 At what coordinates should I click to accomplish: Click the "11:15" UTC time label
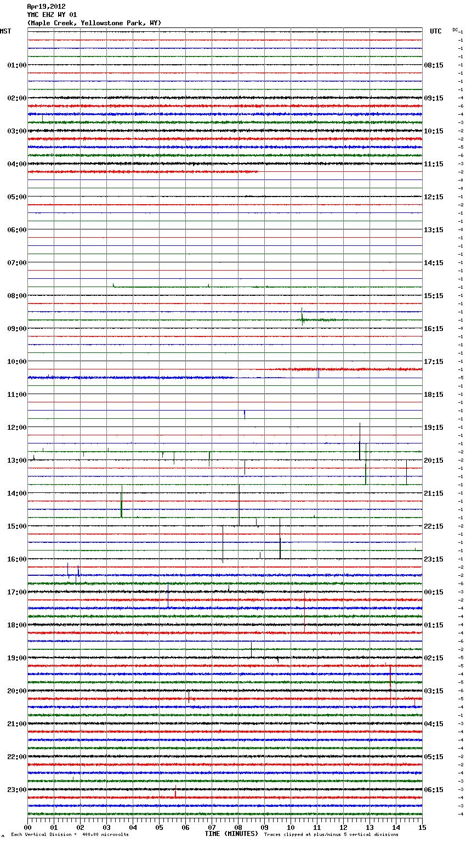434,164
